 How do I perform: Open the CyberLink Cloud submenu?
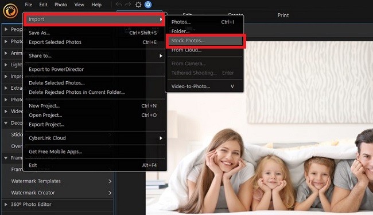pos(95,138)
